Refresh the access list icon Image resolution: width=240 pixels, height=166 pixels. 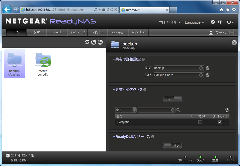coord(227,110)
